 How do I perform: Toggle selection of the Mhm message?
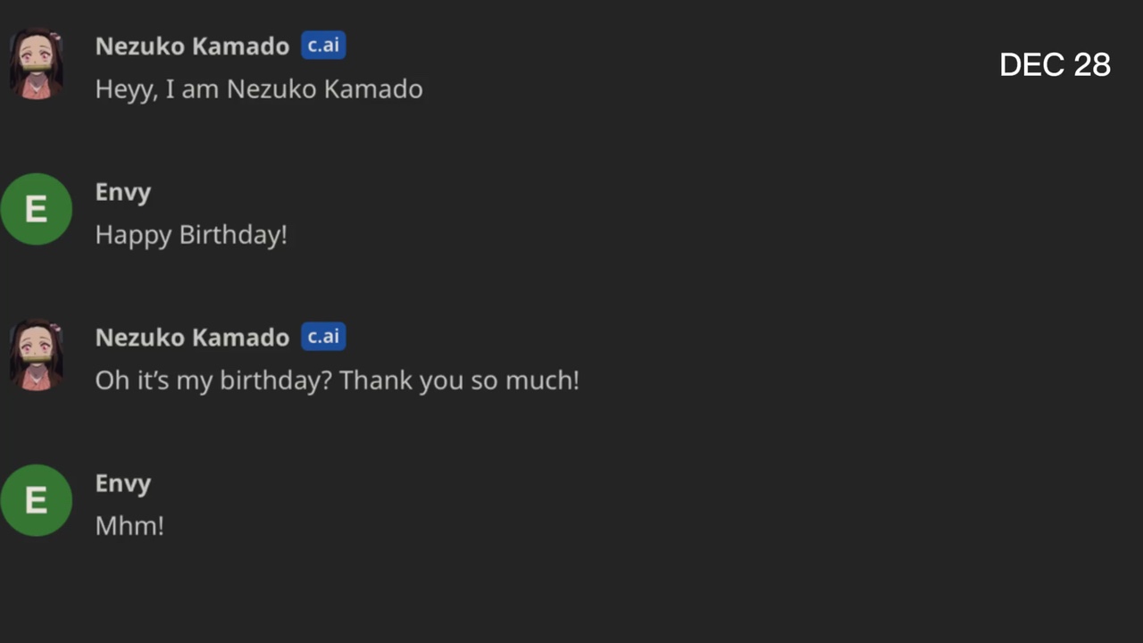tap(129, 525)
